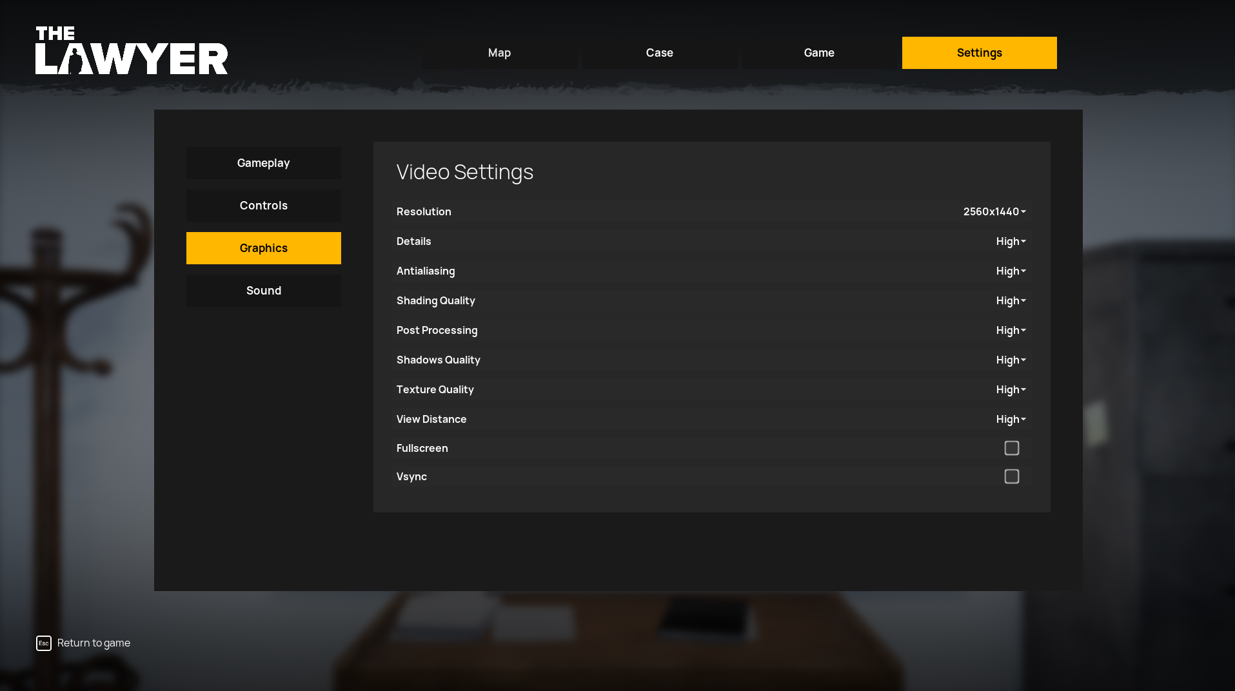Open the Controls settings section
Screen dimensions: 1235x691
[264, 206]
